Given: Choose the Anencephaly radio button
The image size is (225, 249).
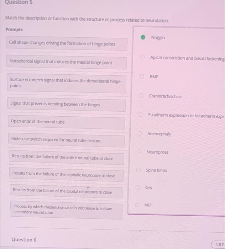Looking at the screenshot, I should pos(140,133).
